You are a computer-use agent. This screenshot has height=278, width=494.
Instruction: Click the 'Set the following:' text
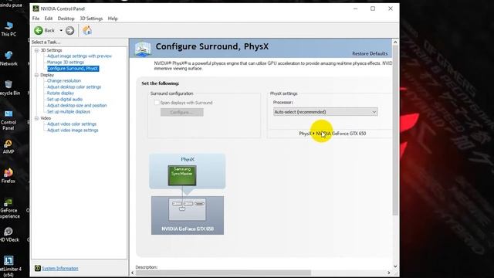click(161, 83)
